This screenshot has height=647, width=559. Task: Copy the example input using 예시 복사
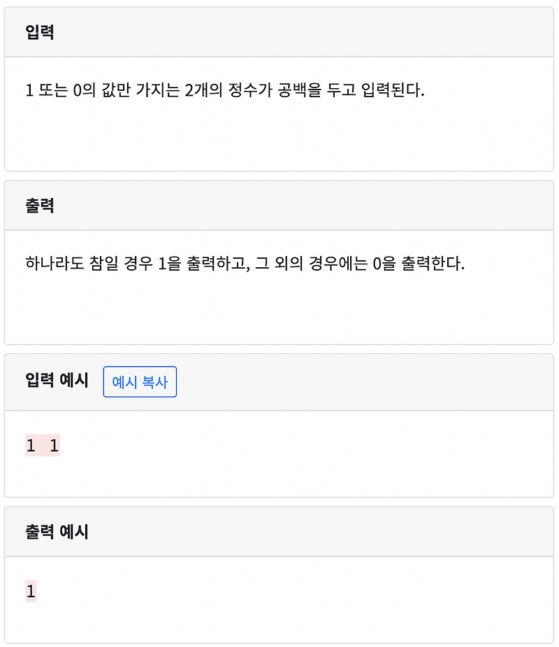140,382
